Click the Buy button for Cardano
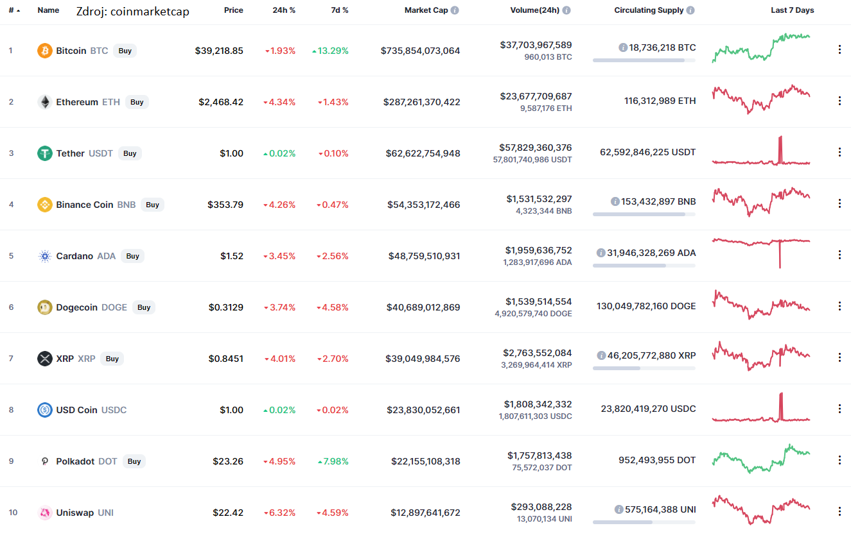This screenshot has height=537, width=851. click(132, 255)
